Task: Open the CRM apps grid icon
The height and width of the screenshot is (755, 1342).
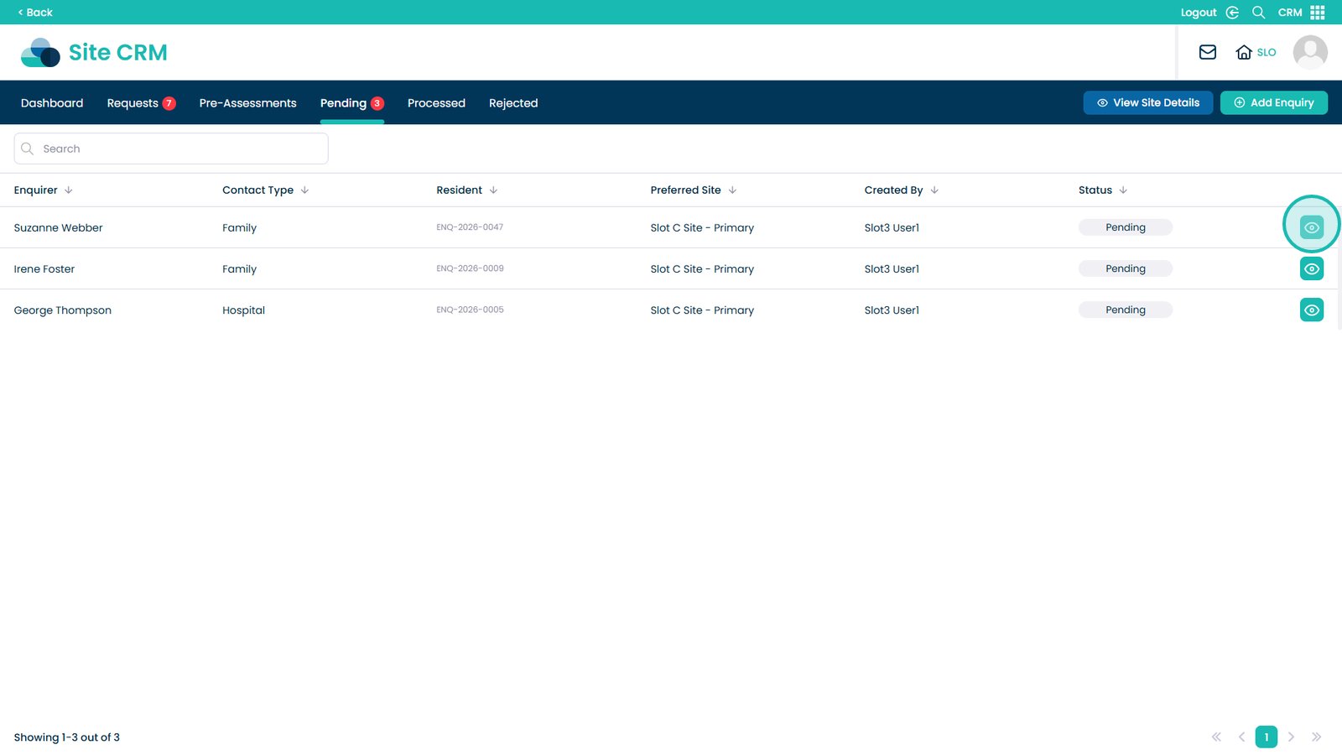Action: [1317, 13]
